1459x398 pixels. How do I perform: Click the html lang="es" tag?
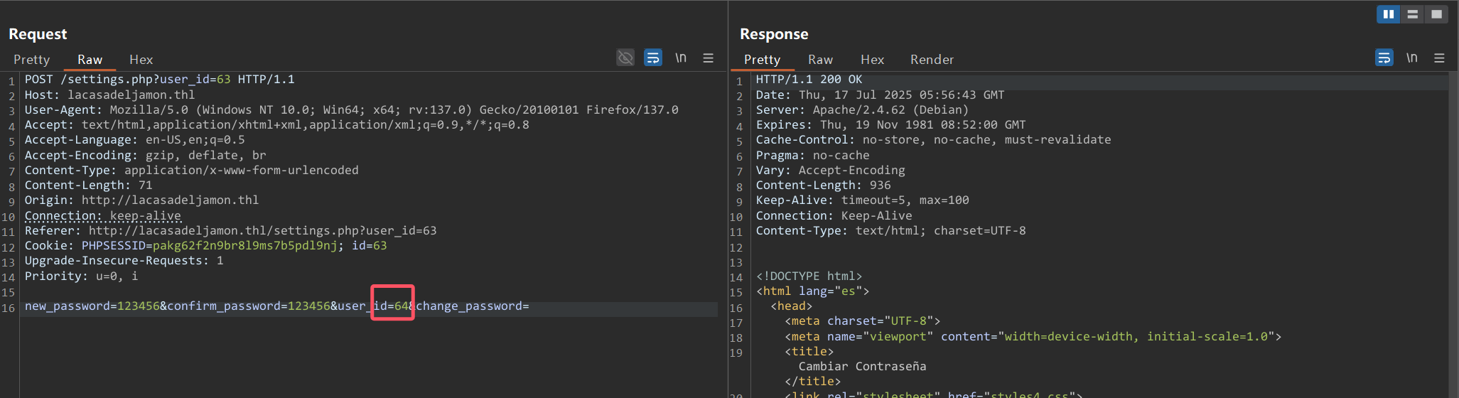pos(812,291)
